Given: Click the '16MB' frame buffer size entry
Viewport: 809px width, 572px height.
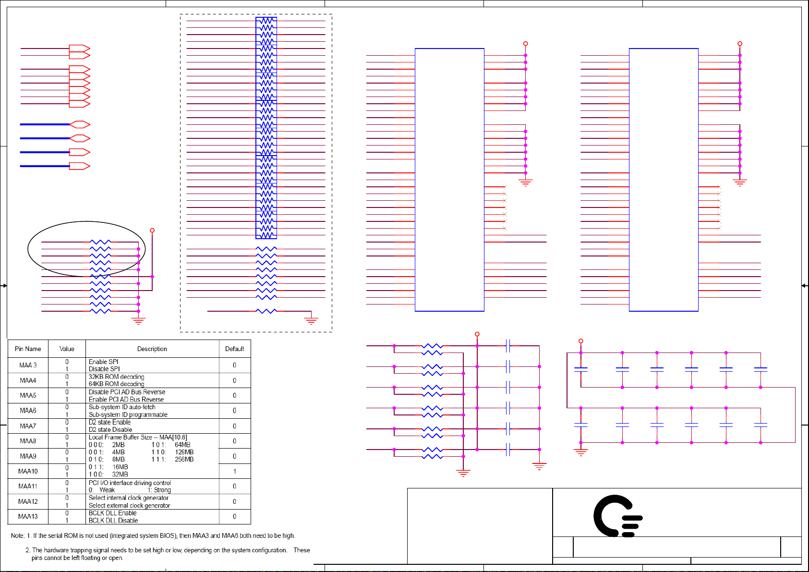Looking at the screenshot, I should pos(120,467).
